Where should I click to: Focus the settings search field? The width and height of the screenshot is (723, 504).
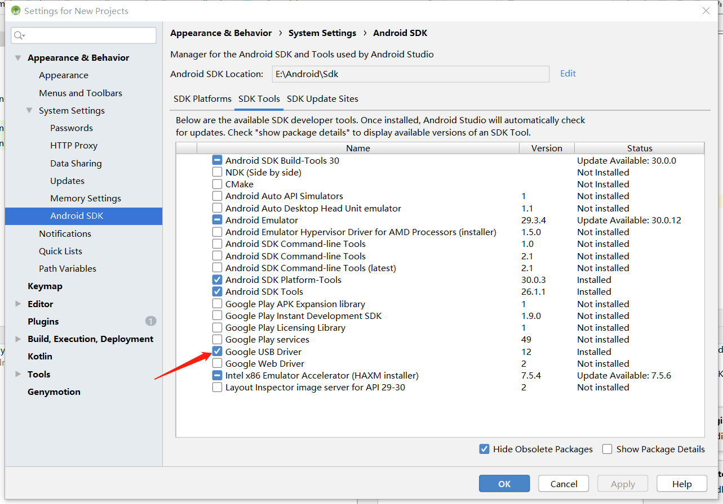click(83, 35)
